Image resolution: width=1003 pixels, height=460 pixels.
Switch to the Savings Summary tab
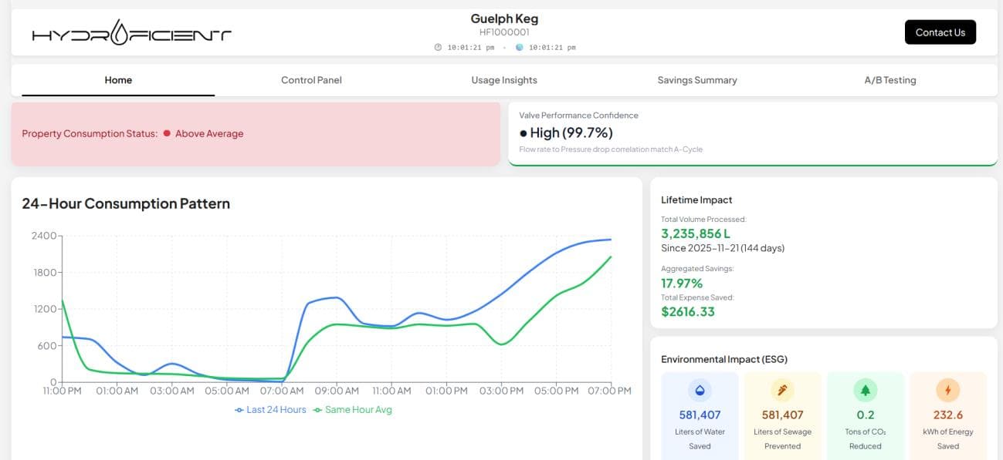[697, 79]
